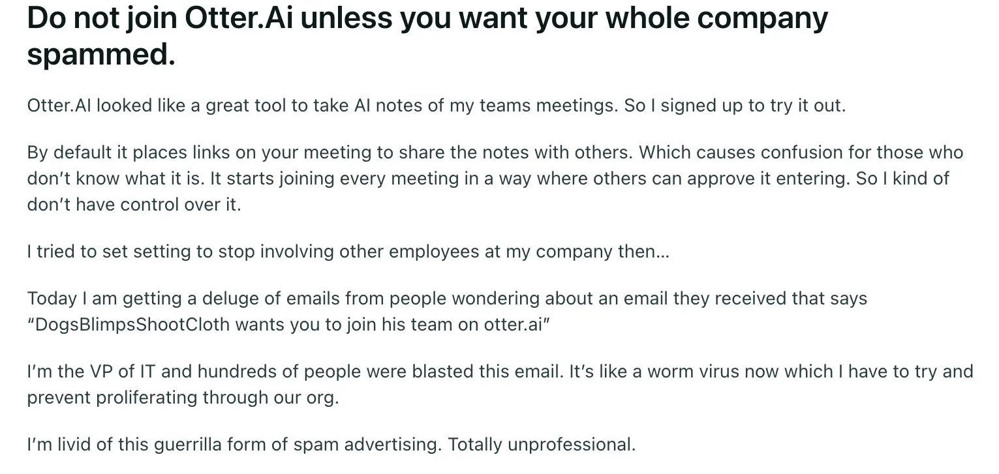This screenshot has width=999, height=474.
Task: Click the post title starting "Do not join Otter.Ai"
Action: click(x=427, y=20)
